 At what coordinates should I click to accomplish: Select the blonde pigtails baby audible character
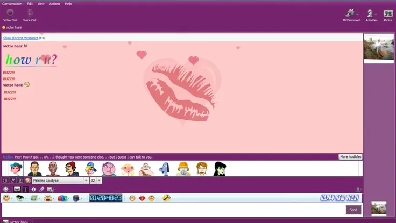tap(128, 169)
